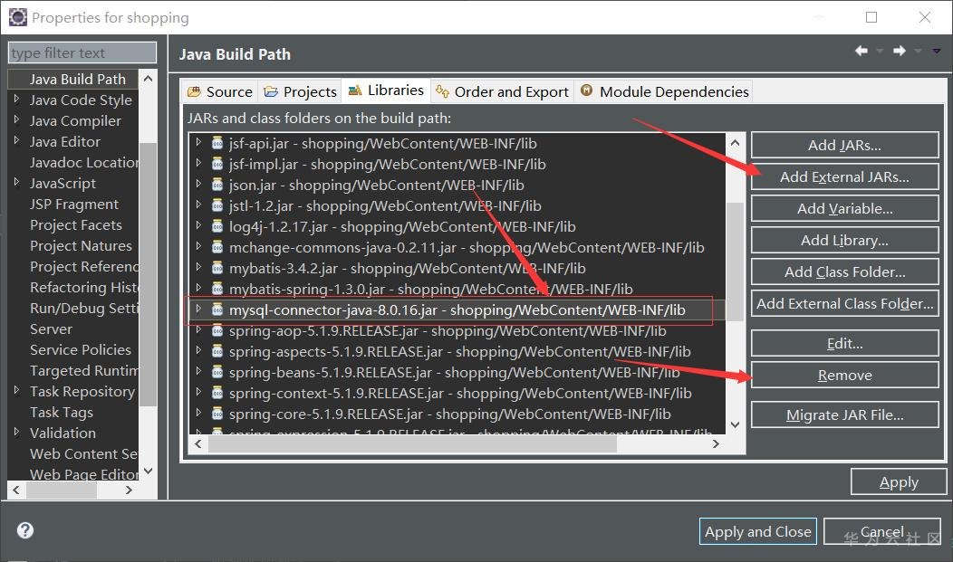Select Task Tags in sidebar
Viewport: 953px width, 562px height.
(62, 412)
